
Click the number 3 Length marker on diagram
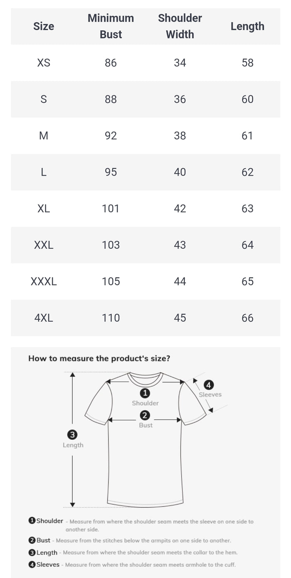(x=72, y=435)
